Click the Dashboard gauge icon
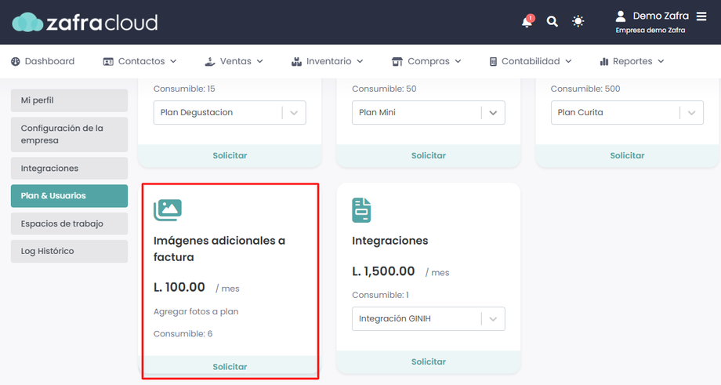721x385 pixels. click(16, 62)
